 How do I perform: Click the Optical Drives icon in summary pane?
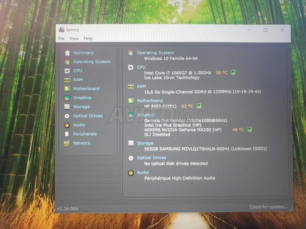(131, 158)
